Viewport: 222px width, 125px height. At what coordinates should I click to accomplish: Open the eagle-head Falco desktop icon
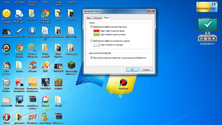pyautogui.click(x=6, y=65)
